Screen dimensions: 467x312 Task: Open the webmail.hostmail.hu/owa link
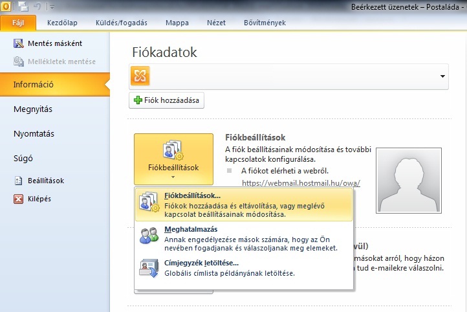pyautogui.click(x=301, y=183)
